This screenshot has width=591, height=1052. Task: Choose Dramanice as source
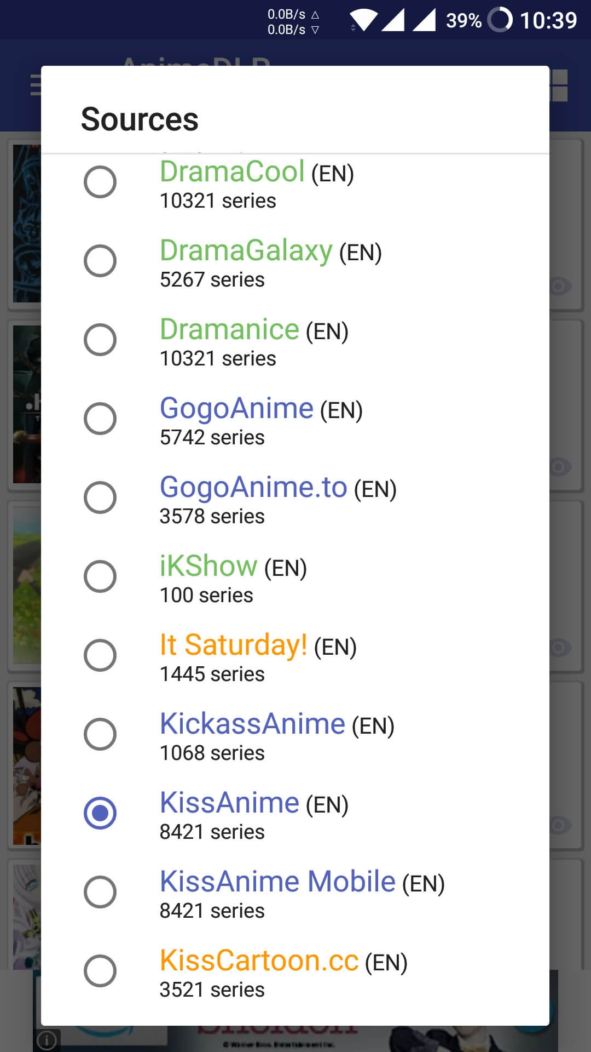[x=100, y=340]
